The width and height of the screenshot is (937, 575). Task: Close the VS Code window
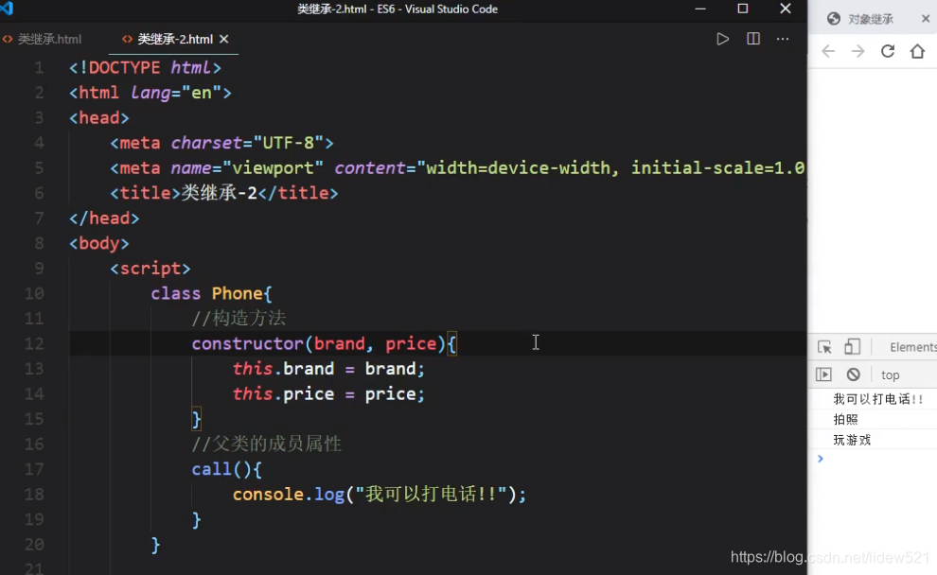[786, 9]
